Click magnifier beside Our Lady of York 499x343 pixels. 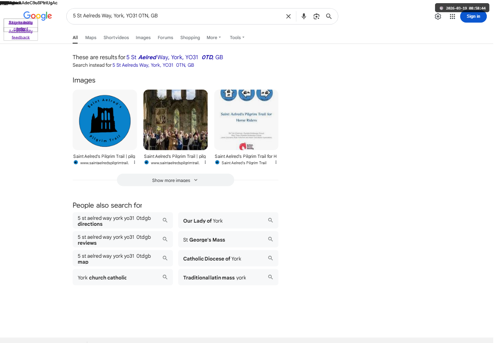(270, 220)
